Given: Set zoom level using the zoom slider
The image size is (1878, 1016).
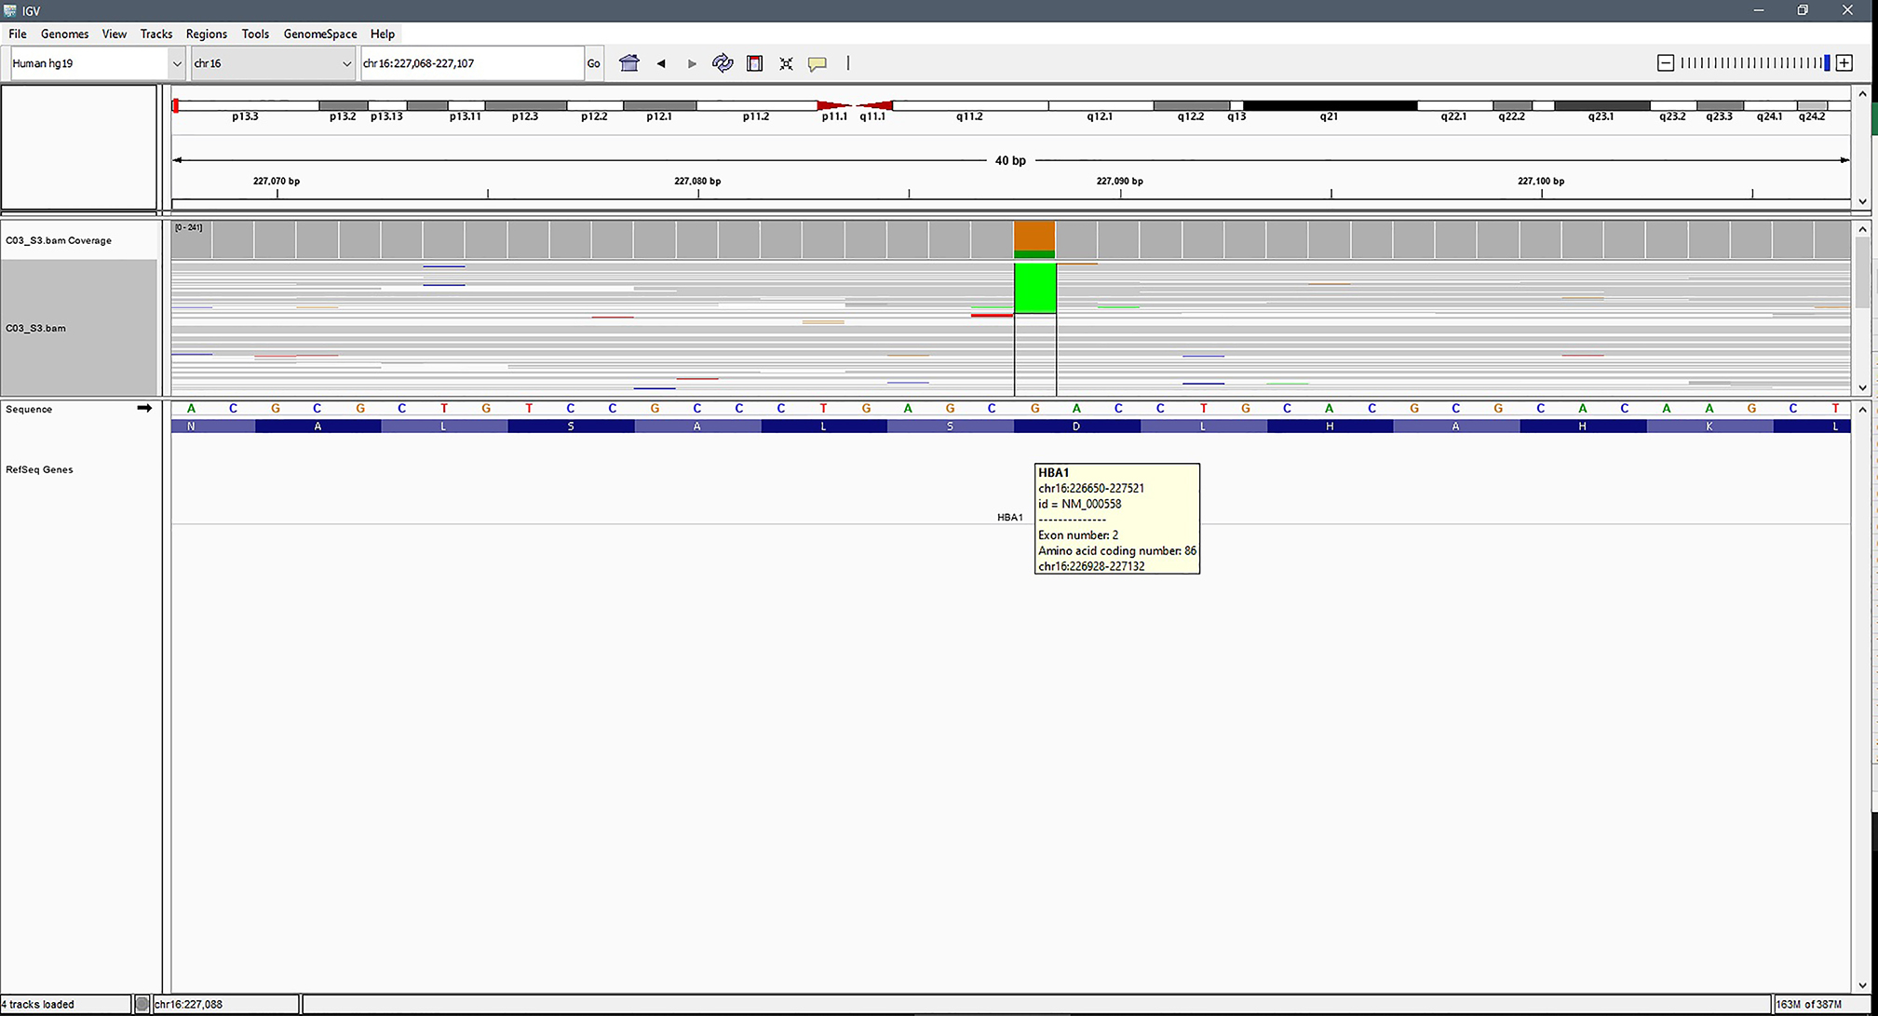Looking at the screenshot, I should [1755, 62].
